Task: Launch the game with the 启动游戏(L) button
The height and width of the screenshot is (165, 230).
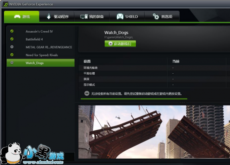Action: tap(120, 44)
